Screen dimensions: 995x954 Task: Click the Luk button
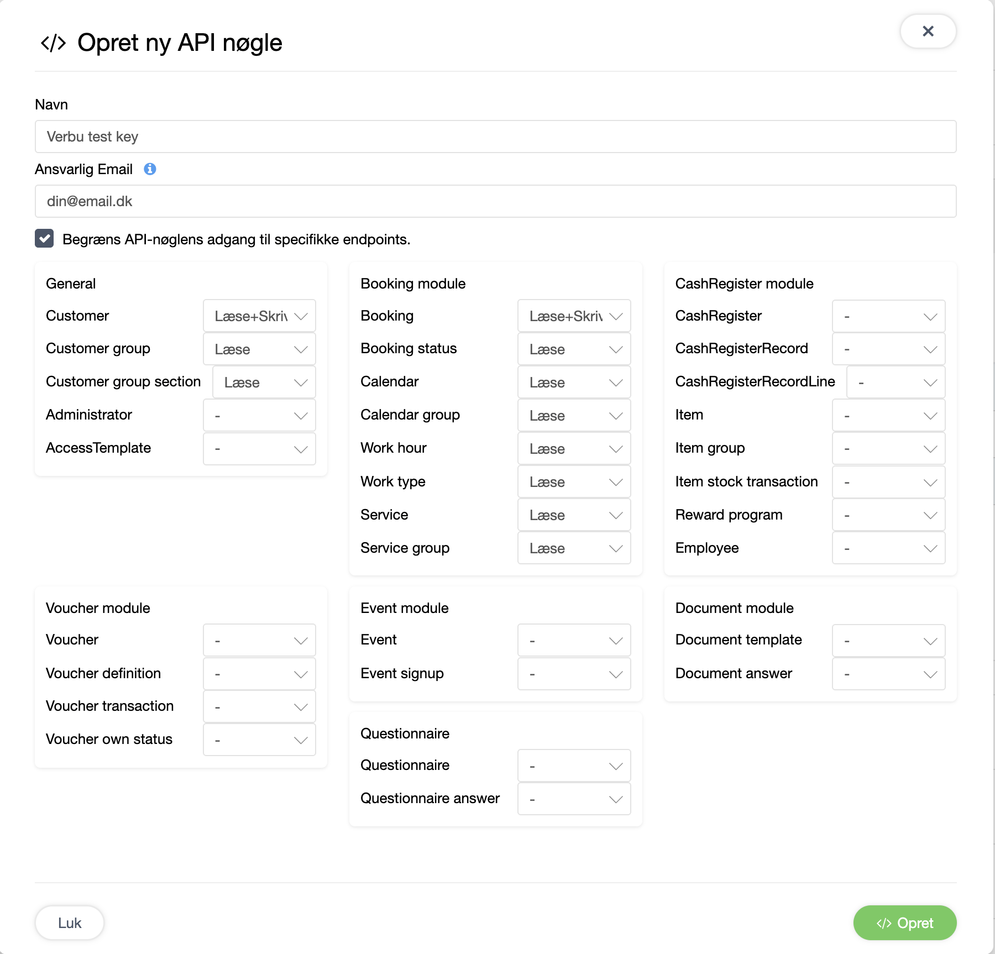pos(70,923)
